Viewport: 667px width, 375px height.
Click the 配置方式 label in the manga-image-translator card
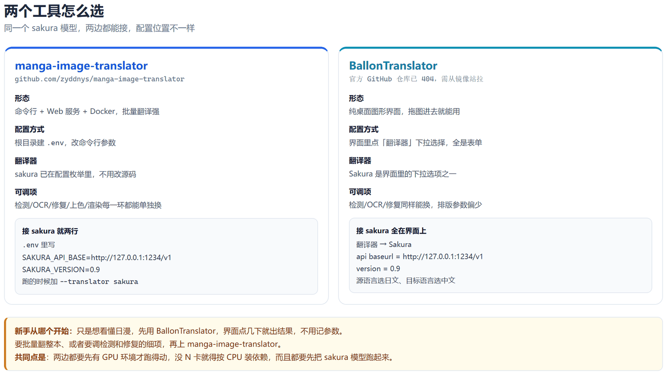point(29,129)
